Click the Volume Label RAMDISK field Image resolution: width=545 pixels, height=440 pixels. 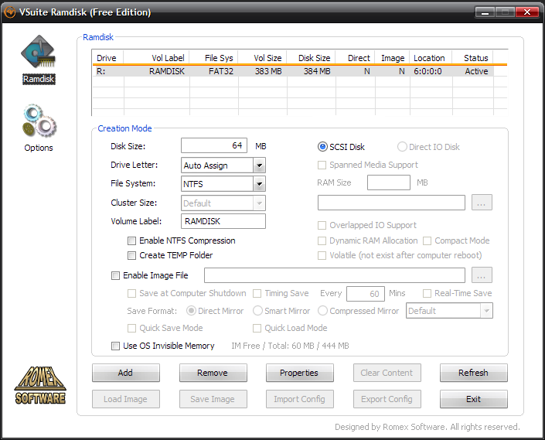coord(223,221)
